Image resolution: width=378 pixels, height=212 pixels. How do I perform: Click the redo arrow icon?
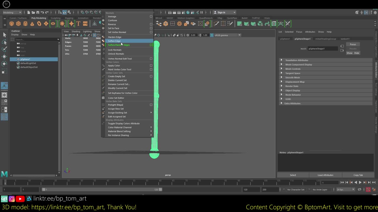pos(47,12)
